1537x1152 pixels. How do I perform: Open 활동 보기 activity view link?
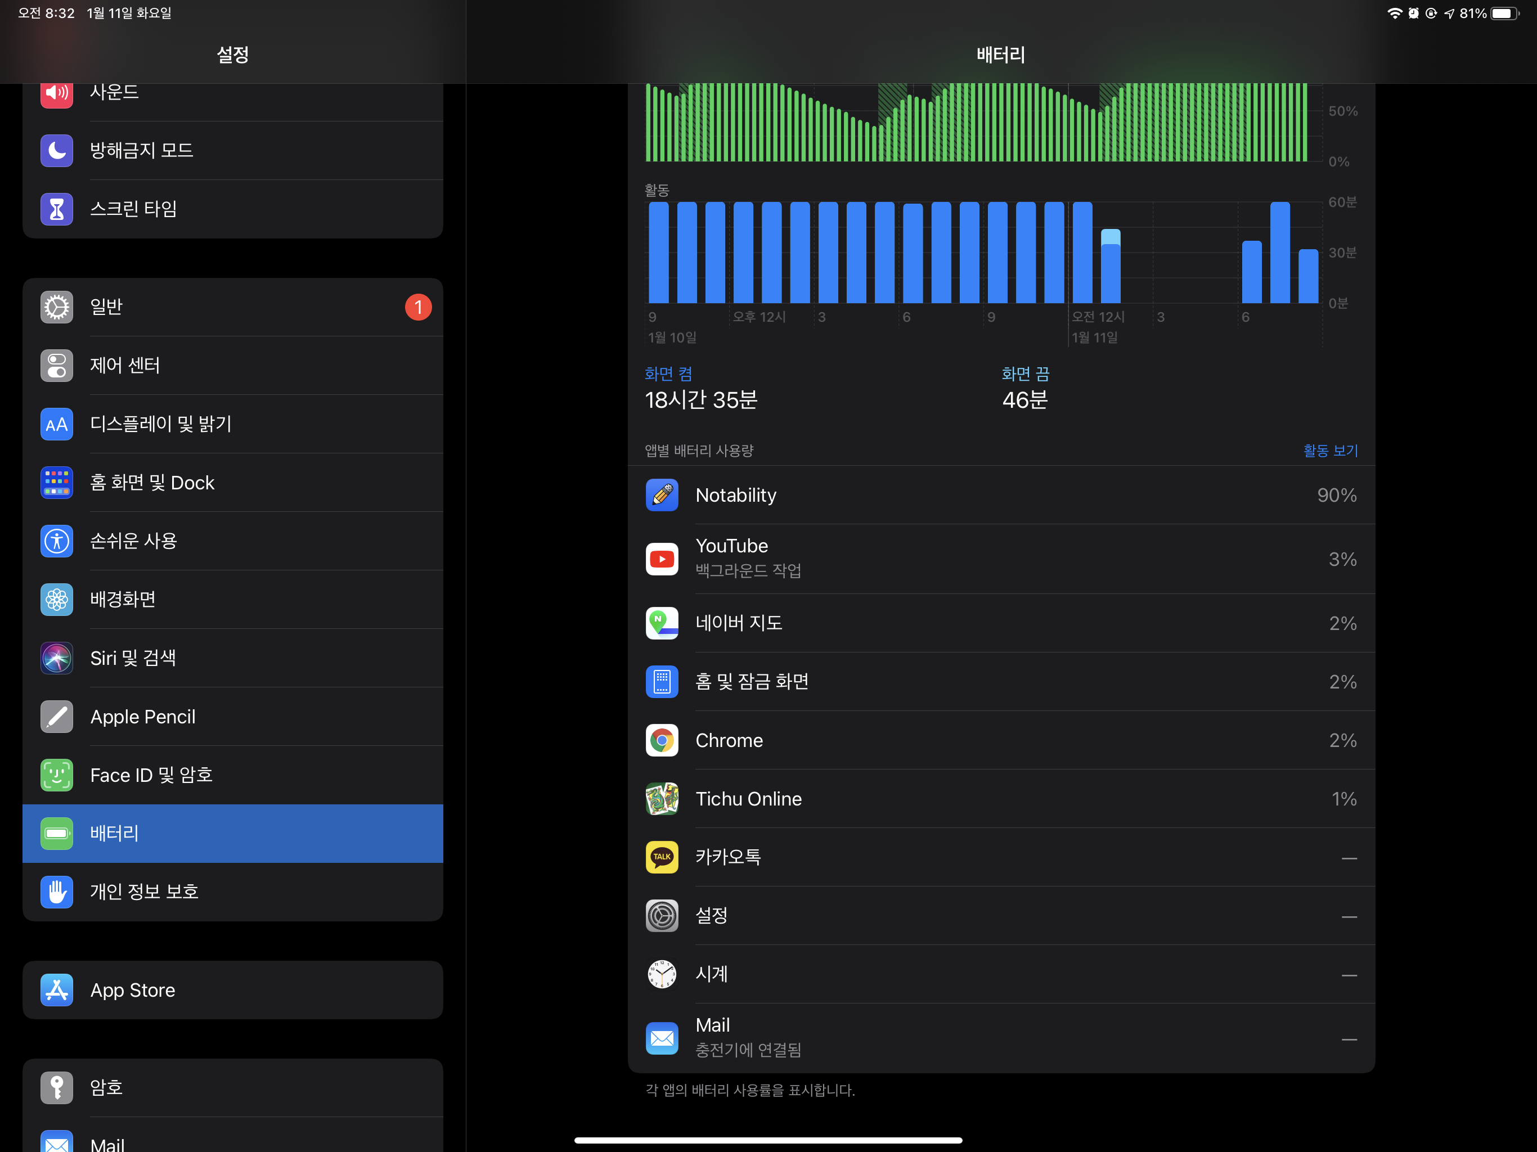coord(1330,451)
